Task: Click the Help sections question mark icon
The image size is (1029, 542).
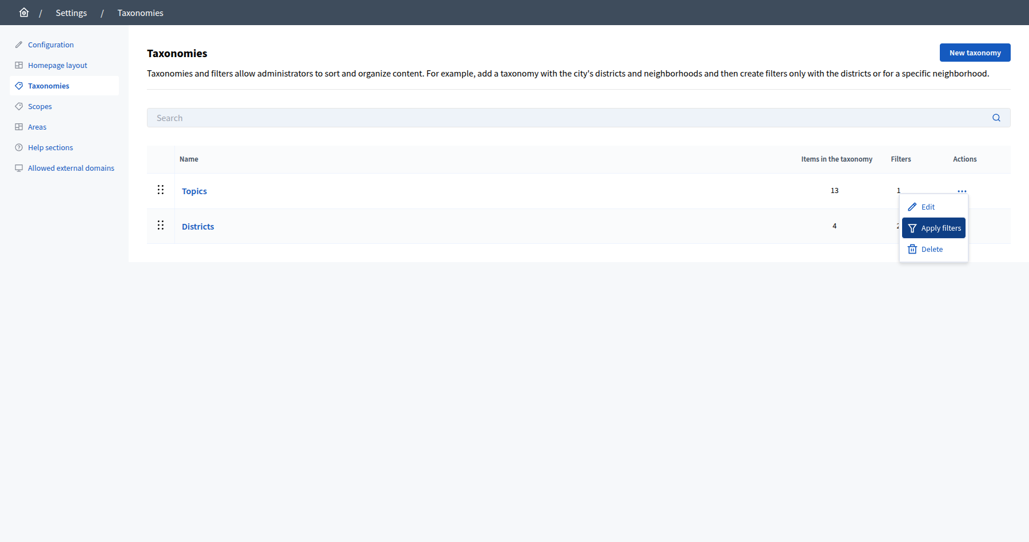Action: click(19, 147)
